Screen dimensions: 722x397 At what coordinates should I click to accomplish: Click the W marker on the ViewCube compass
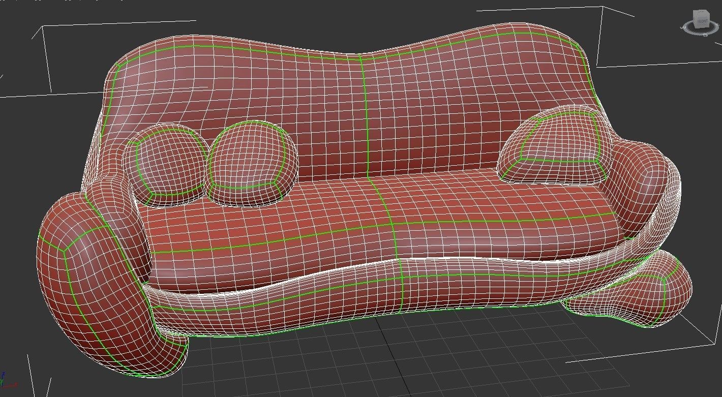[682, 27]
